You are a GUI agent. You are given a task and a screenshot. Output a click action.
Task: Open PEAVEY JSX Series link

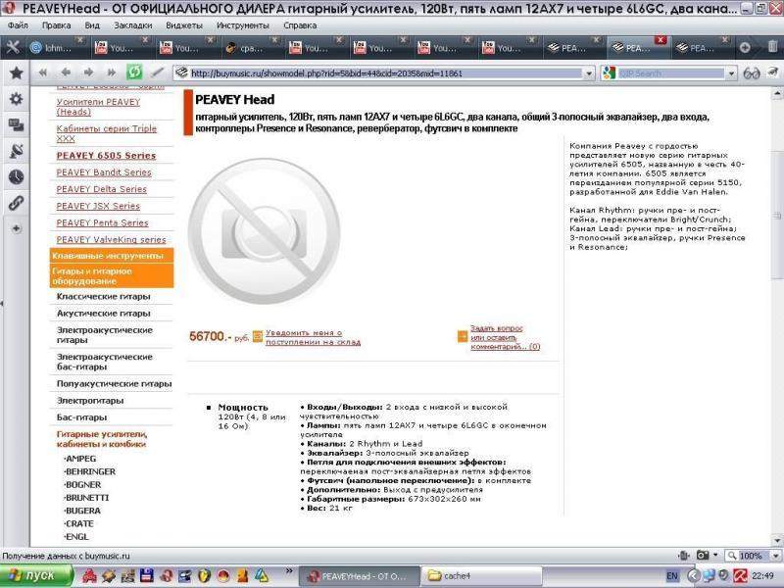coord(98,206)
